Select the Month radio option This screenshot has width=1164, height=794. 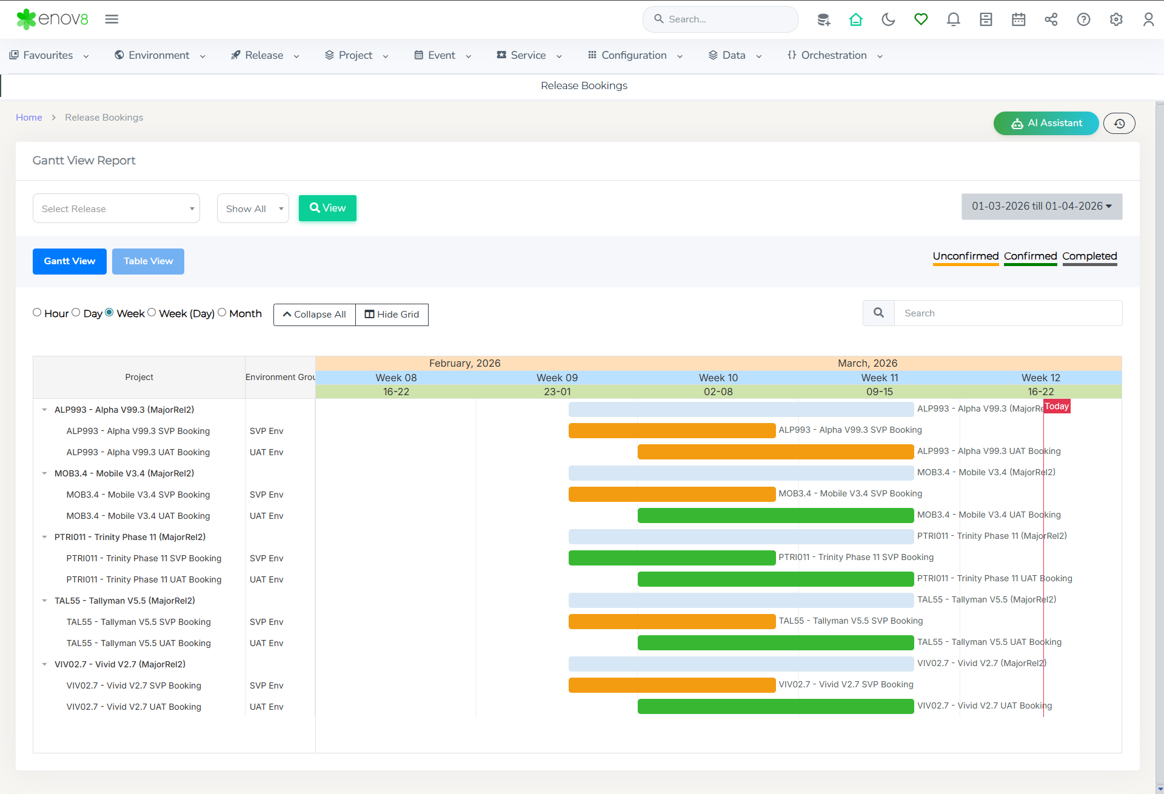(222, 313)
